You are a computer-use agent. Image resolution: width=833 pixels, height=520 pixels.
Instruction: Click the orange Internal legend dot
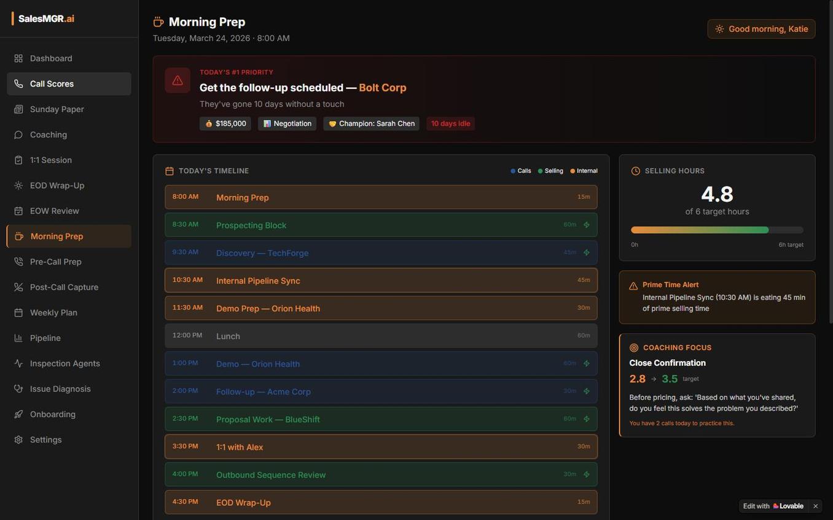tap(573, 171)
